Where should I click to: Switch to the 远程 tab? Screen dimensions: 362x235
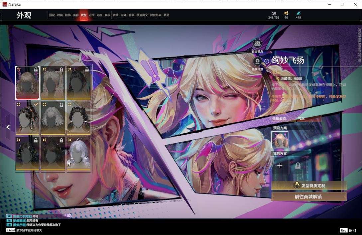pos(99,15)
